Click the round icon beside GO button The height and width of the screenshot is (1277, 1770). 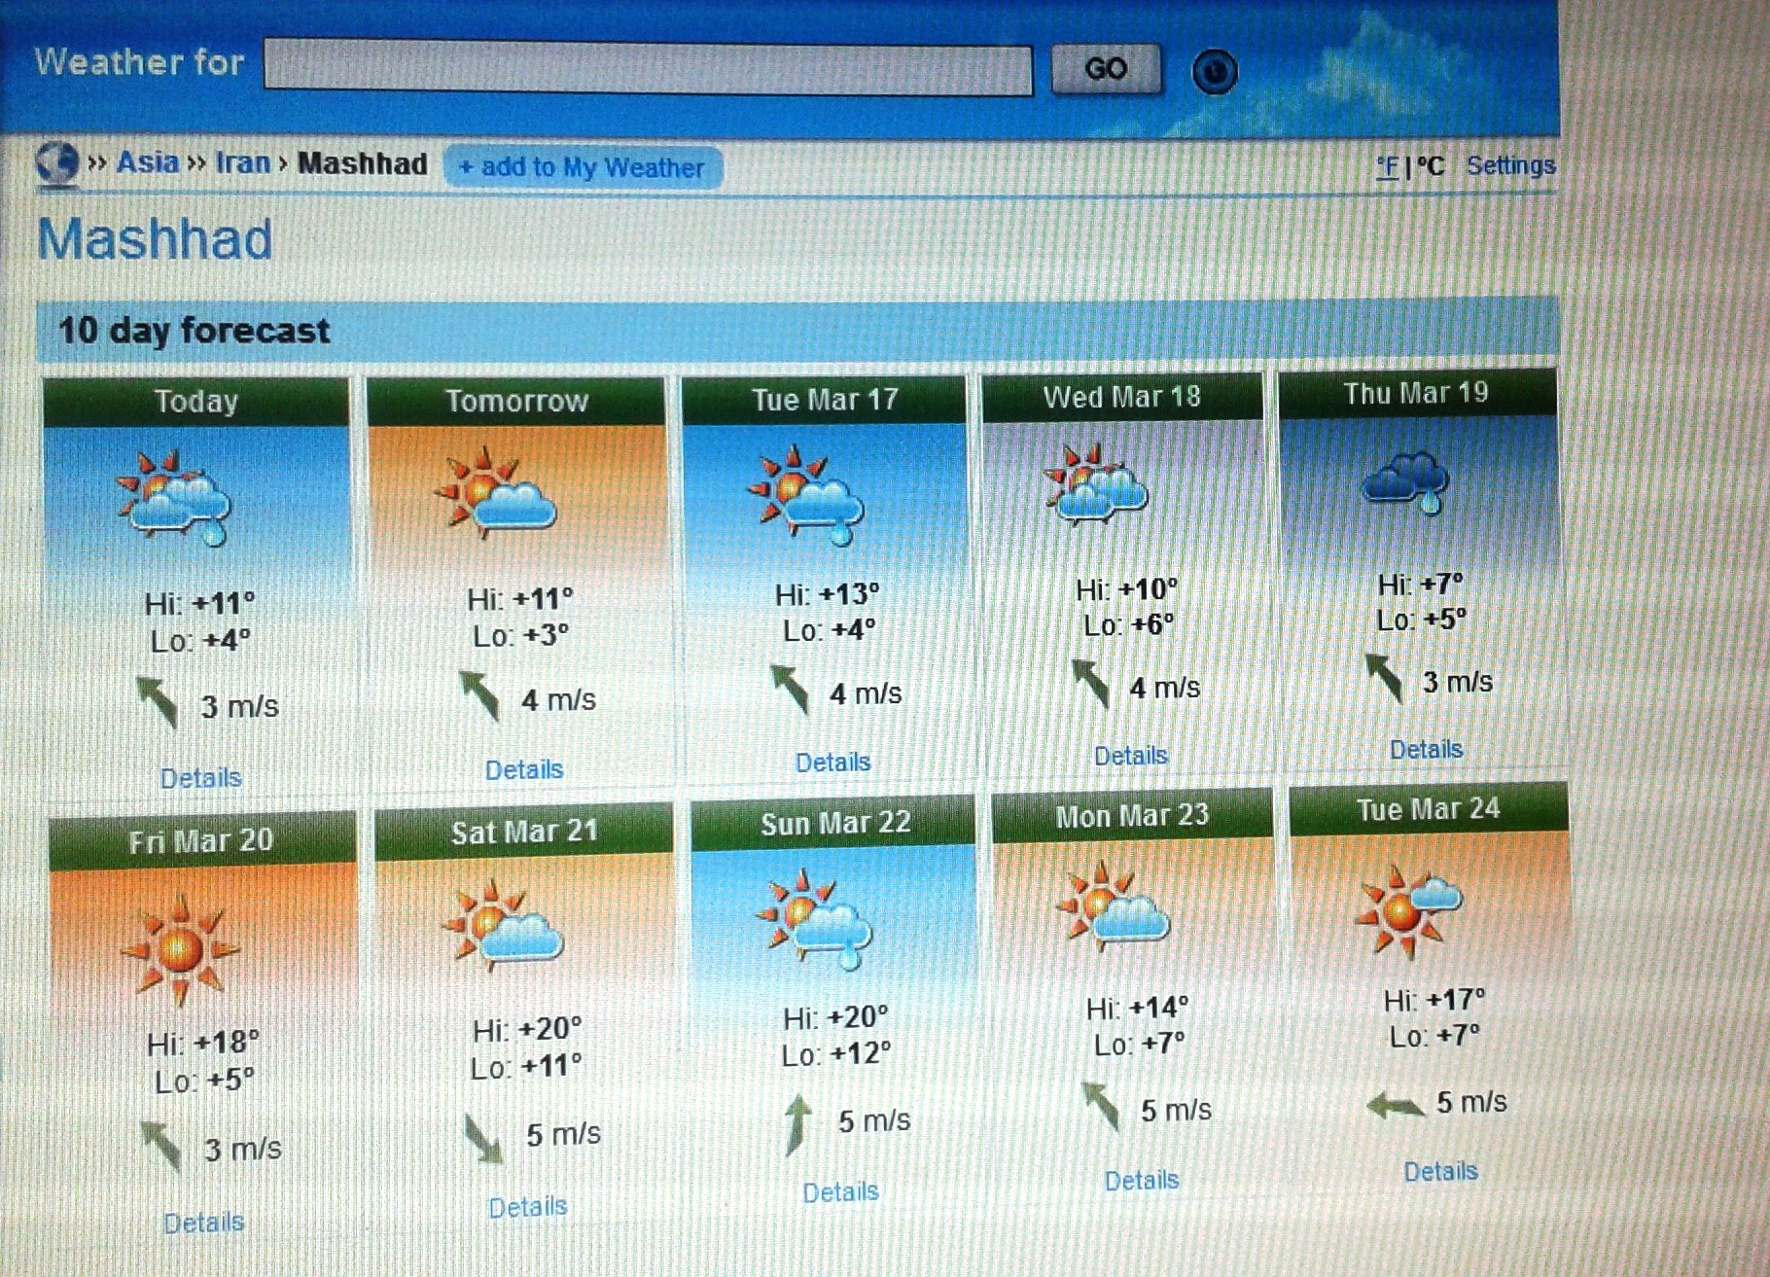point(1214,71)
